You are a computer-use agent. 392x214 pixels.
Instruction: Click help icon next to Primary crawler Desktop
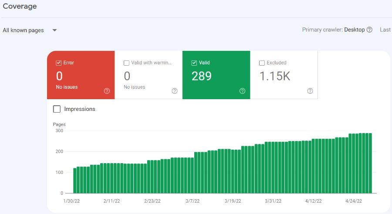pyautogui.click(x=369, y=30)
